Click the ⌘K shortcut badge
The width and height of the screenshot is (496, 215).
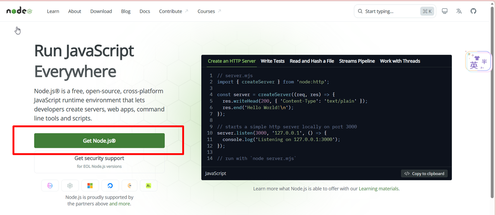tap(427, 11)
